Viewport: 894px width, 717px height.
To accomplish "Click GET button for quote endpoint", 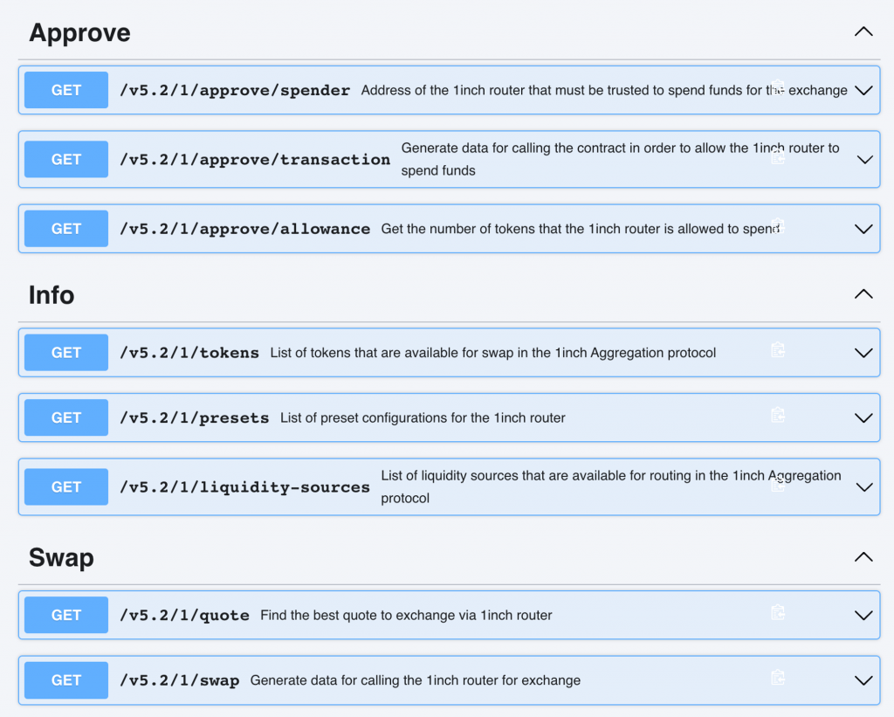I will point(66,615).
